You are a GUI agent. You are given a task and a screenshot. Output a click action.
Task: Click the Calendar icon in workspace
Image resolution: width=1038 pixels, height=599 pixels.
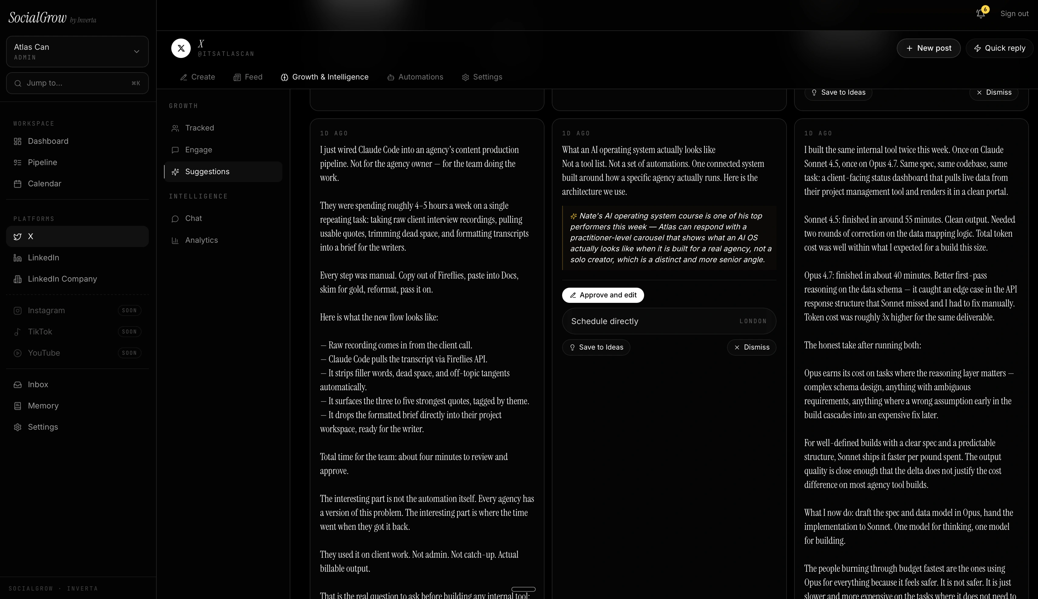tap(17, 184)
